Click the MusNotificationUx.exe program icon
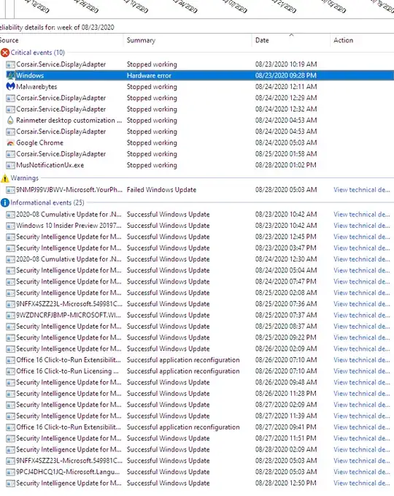This screenshot has width=394, height=496. (10, 165)
